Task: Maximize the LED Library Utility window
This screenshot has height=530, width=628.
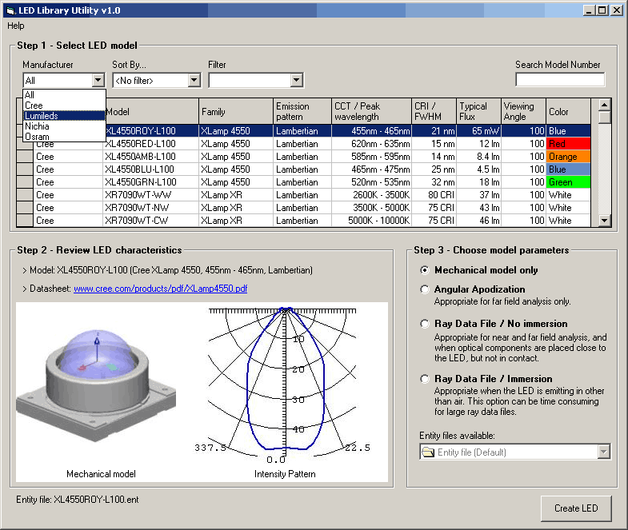Action: click(602, 10)
